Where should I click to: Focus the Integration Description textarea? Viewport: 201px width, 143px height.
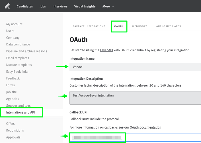coord(135,98)
